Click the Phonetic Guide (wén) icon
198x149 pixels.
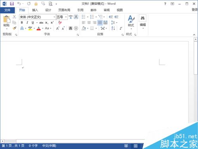pos(70,17)
